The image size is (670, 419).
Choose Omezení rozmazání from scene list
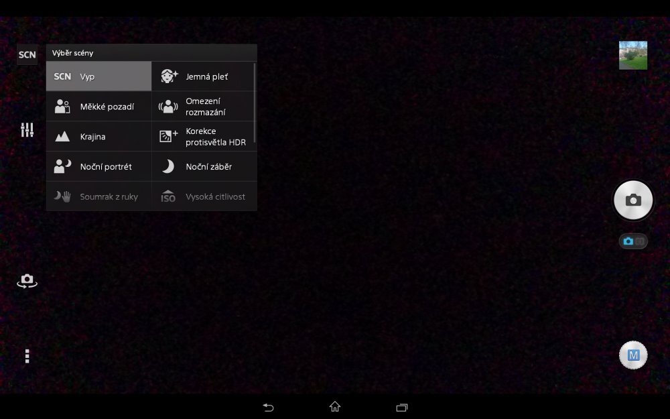(x=204, y=106)
